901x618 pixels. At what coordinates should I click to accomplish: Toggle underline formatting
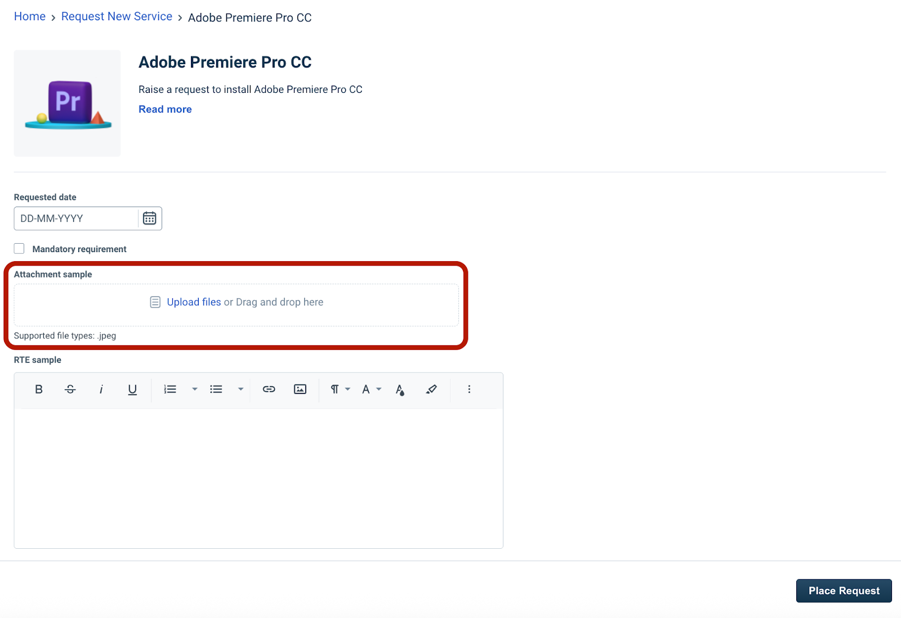click(x=132, y=389)
